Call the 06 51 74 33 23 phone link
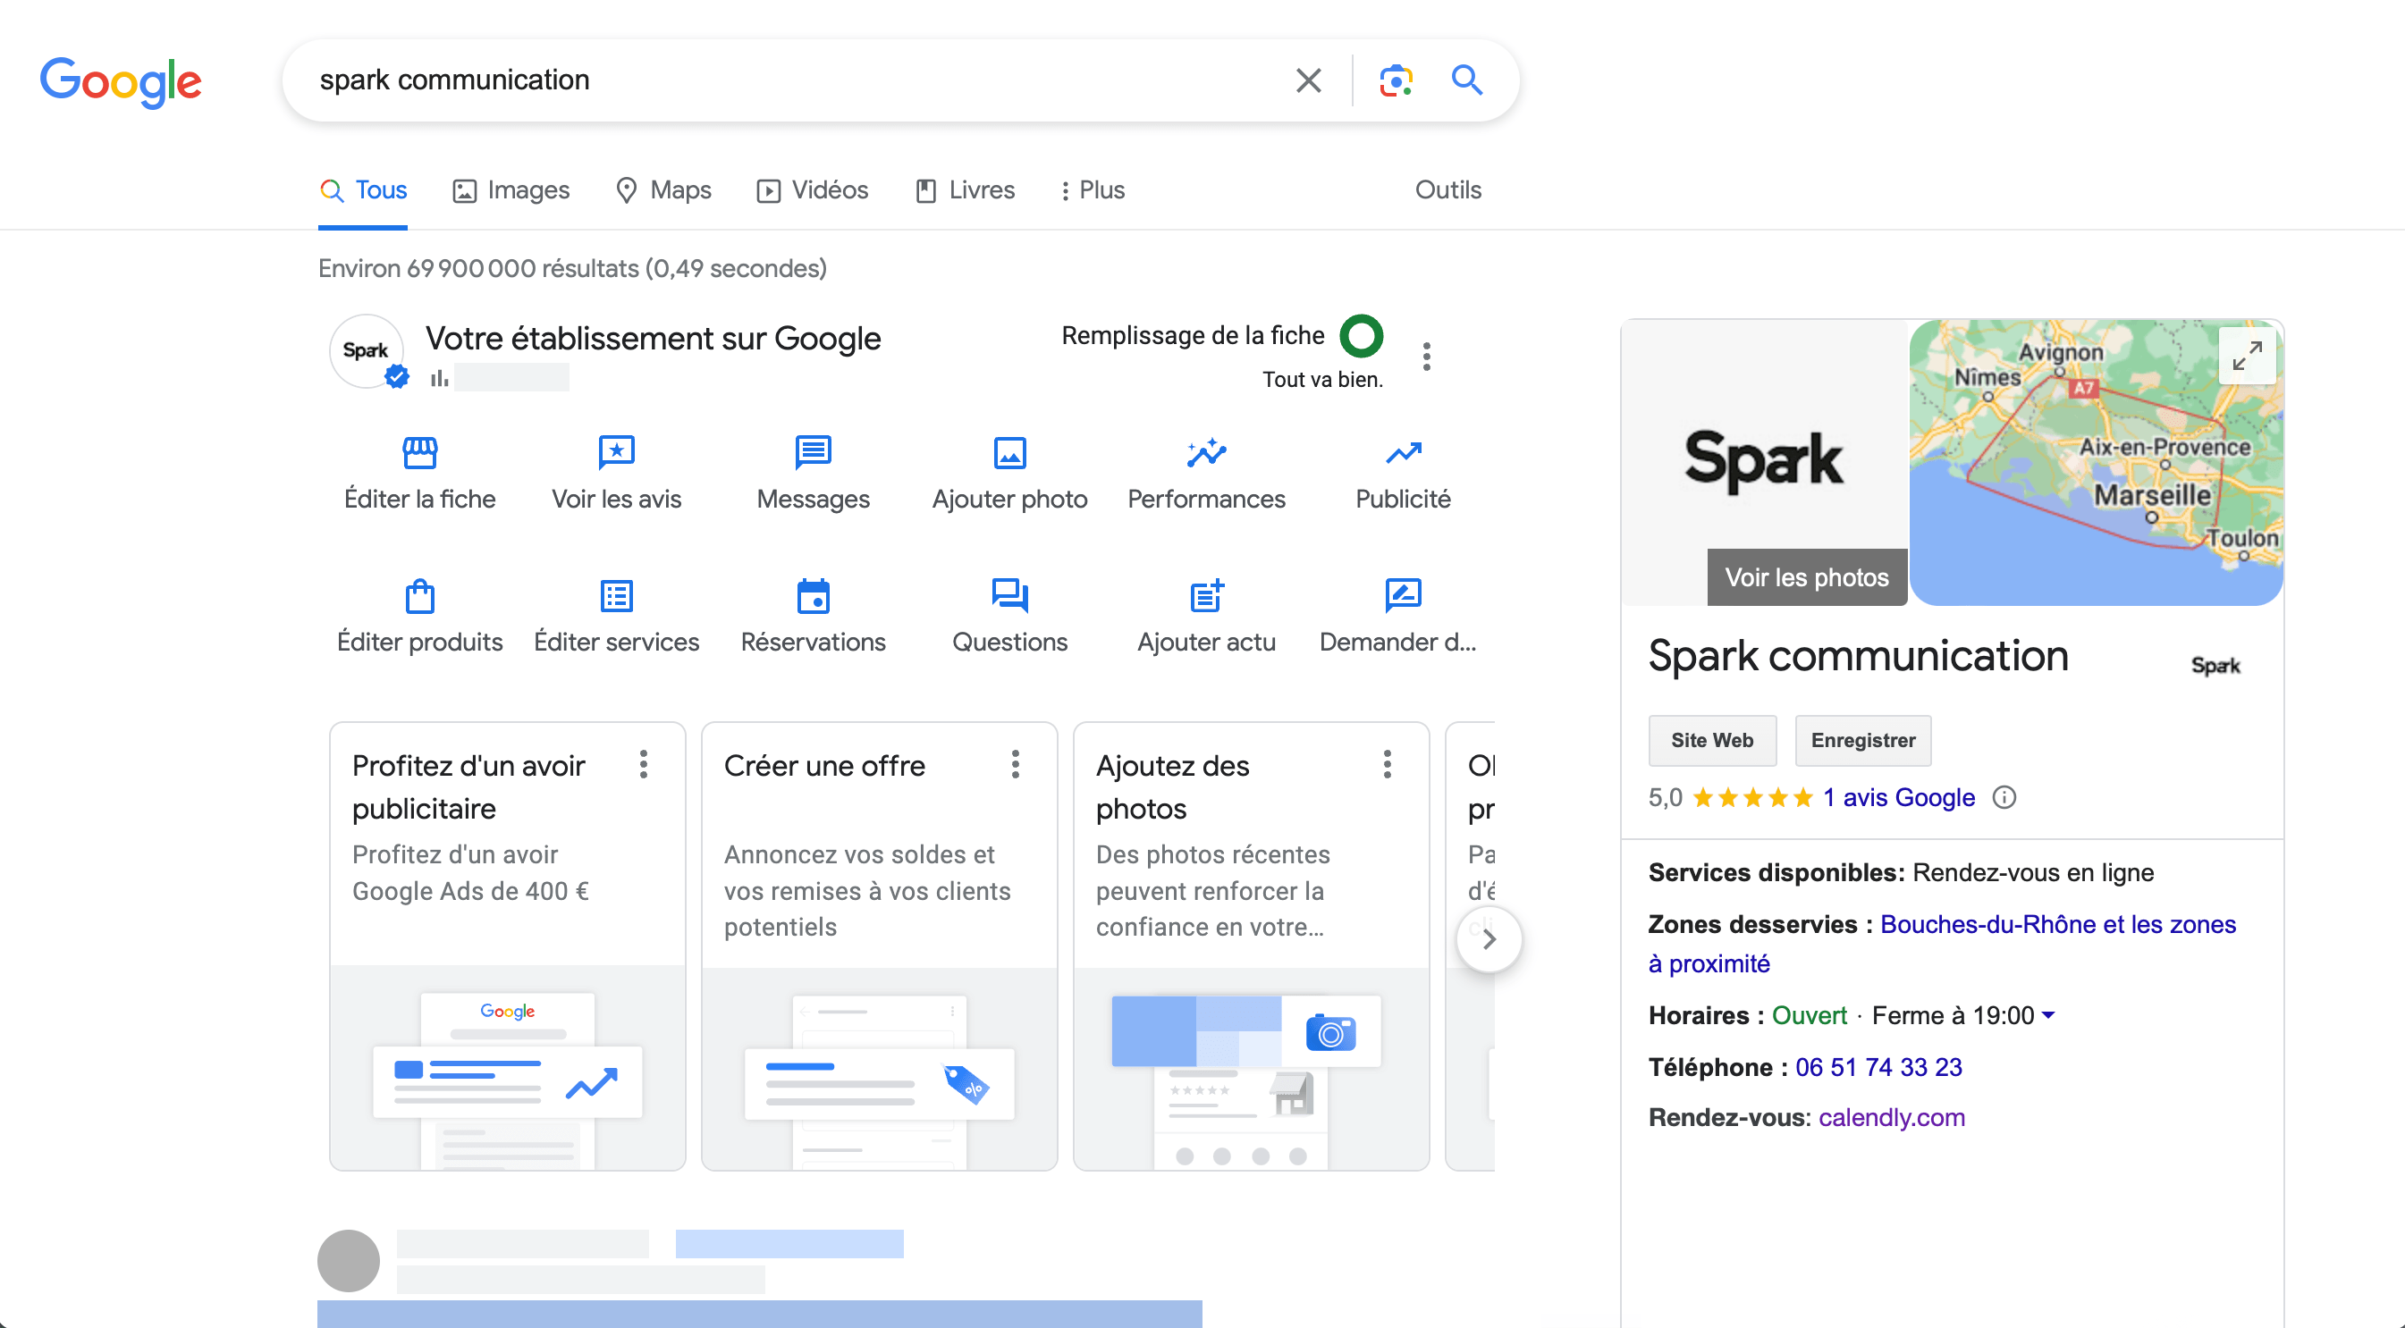The image size is (2405, 1328). [1878, 1067]
